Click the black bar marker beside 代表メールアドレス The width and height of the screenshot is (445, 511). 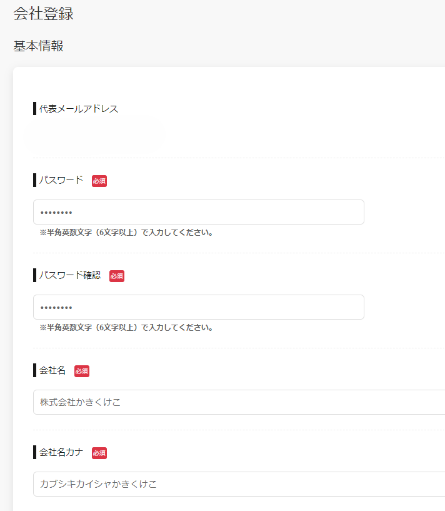click(x=34, y=109)
